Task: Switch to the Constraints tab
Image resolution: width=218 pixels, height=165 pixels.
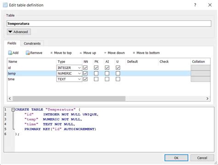Action: pos(32,44)
